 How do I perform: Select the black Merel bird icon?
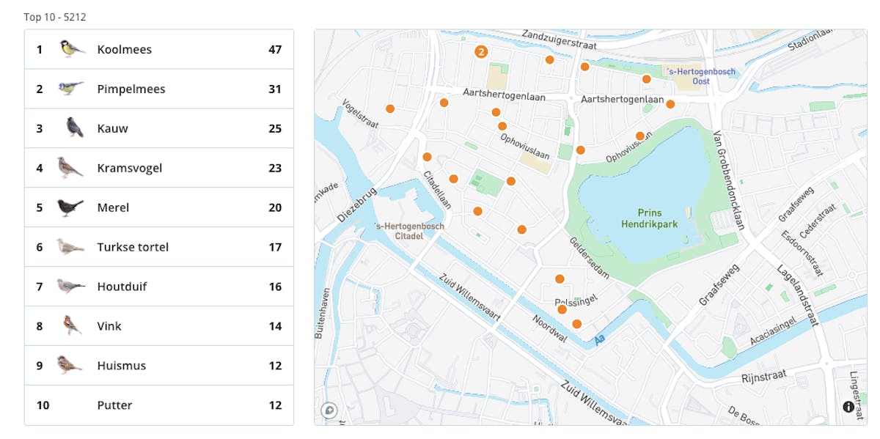point(70,207)
